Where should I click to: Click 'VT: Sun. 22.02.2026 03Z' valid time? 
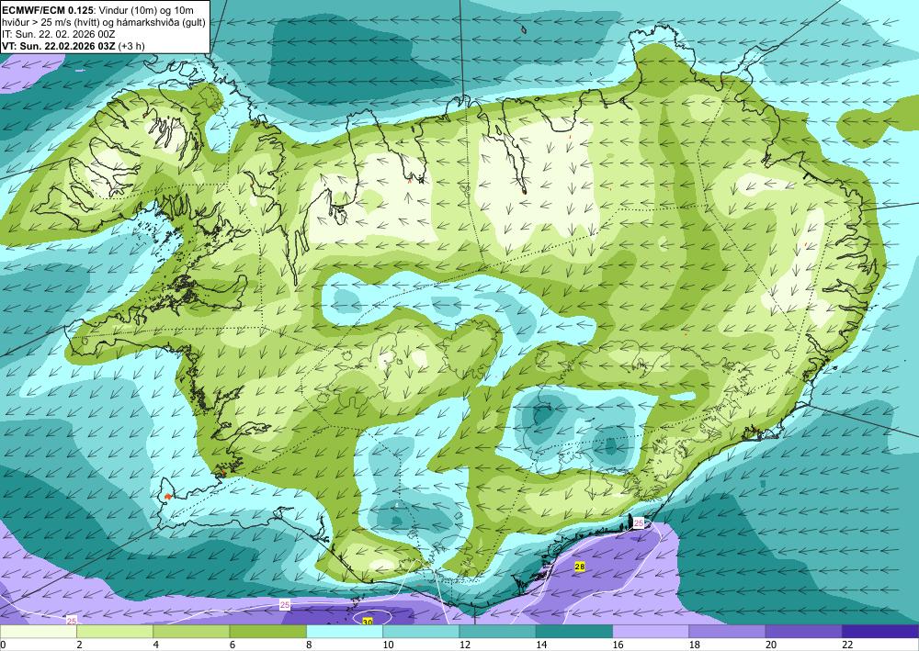(x=59, y=46)
